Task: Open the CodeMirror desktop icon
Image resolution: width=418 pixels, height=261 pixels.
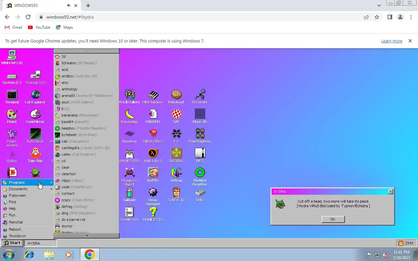Action: 35,116
